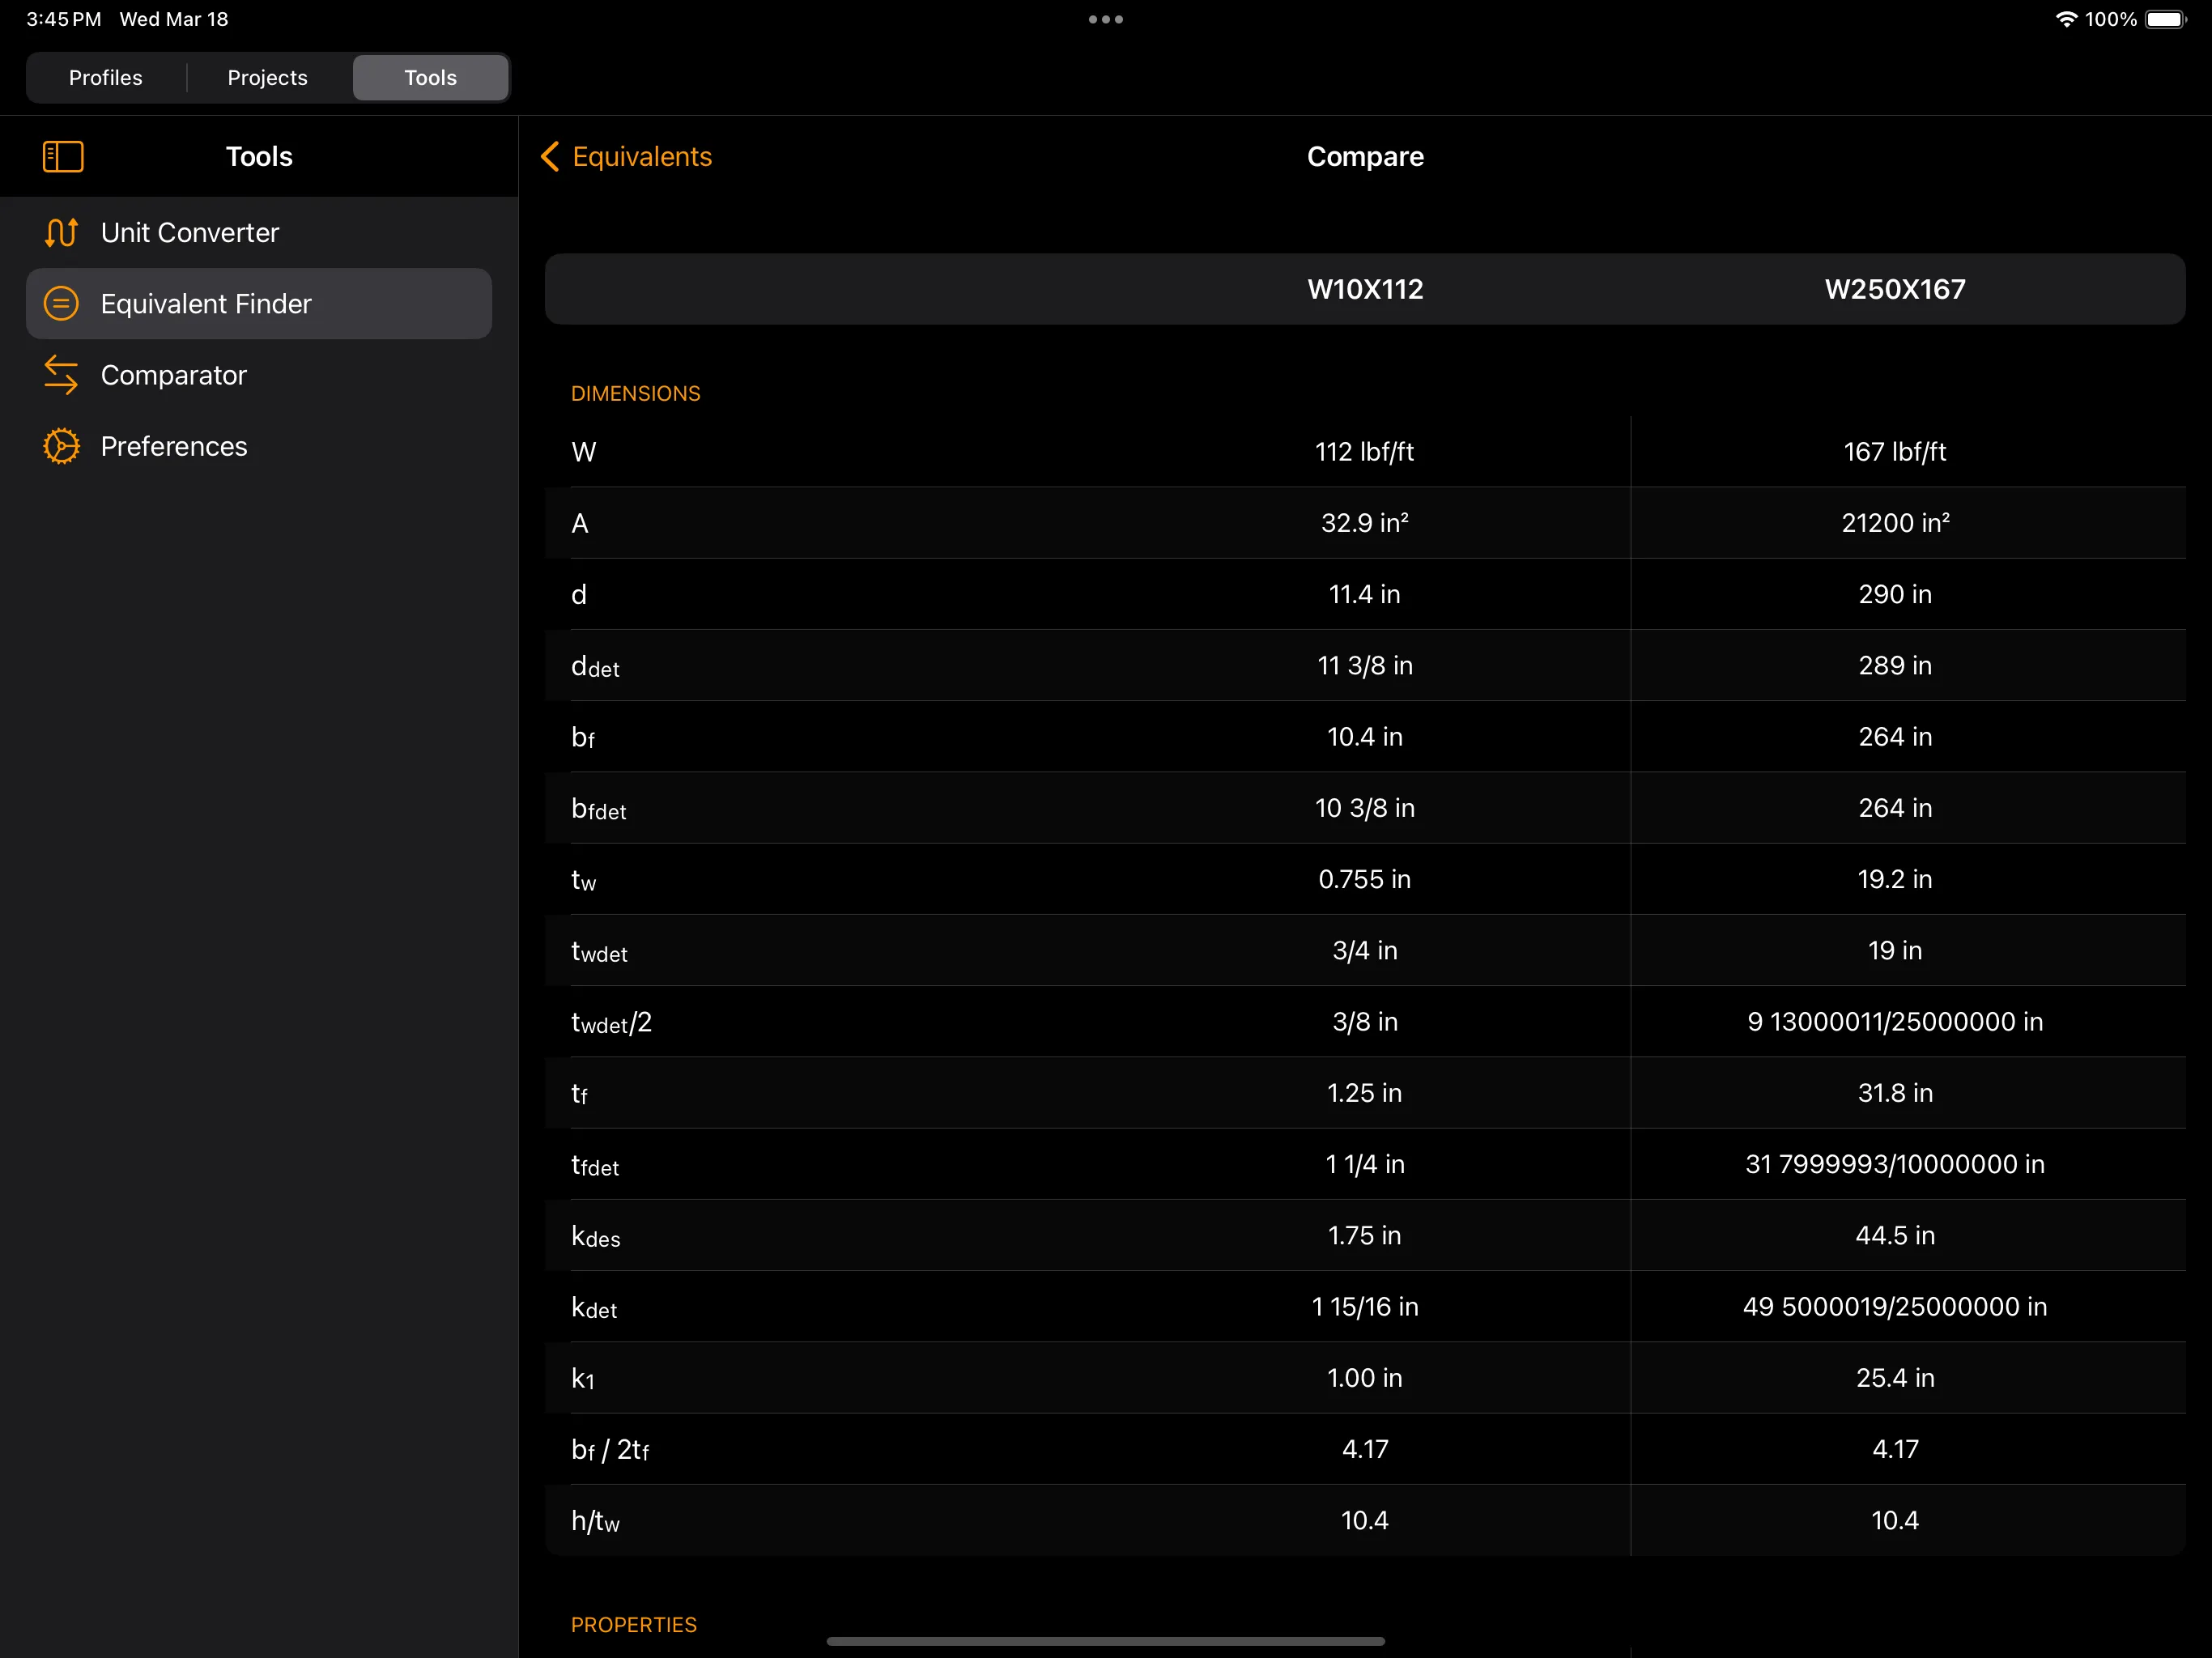Switch to the Projects tab
The height and width of the screenshot is (1658, 2212).
(266, 77)
